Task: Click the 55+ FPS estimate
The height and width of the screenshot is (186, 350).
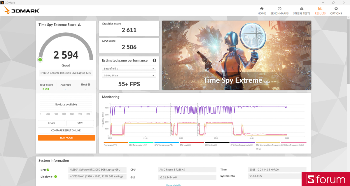Action: tap(129, 84)
